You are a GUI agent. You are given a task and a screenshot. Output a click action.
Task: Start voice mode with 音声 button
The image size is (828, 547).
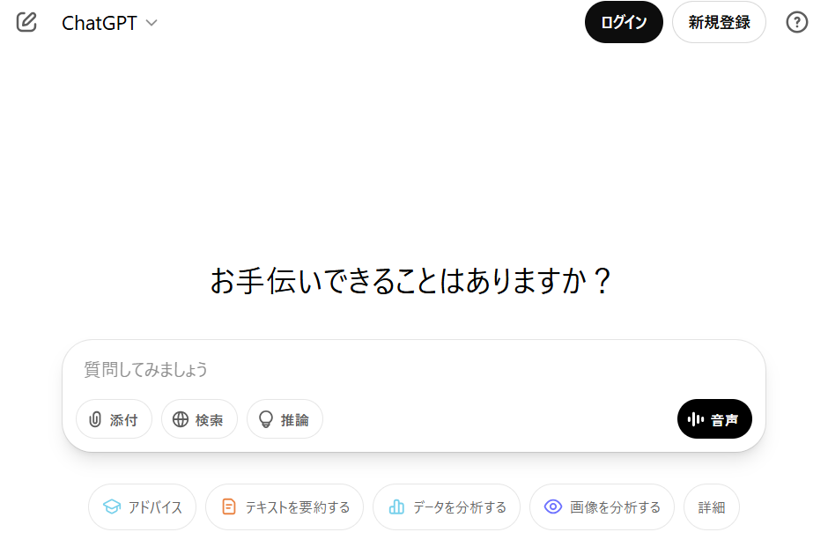(x=714, y=419)
